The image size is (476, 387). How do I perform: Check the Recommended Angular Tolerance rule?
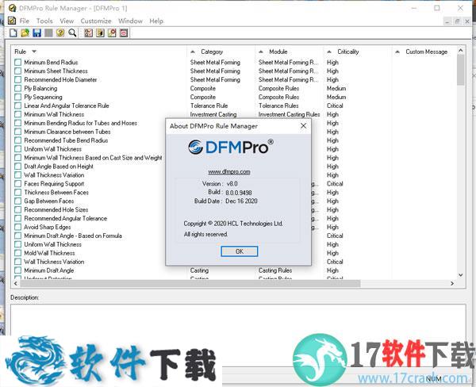tap(18, 219)
